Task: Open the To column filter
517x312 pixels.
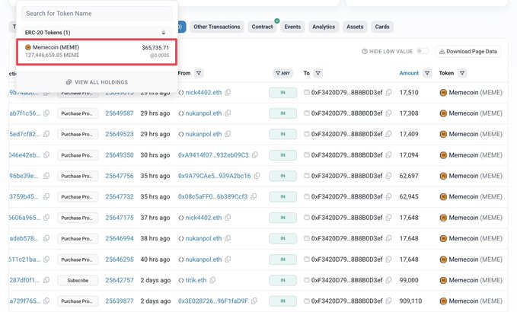Action: tap(318, 73)
